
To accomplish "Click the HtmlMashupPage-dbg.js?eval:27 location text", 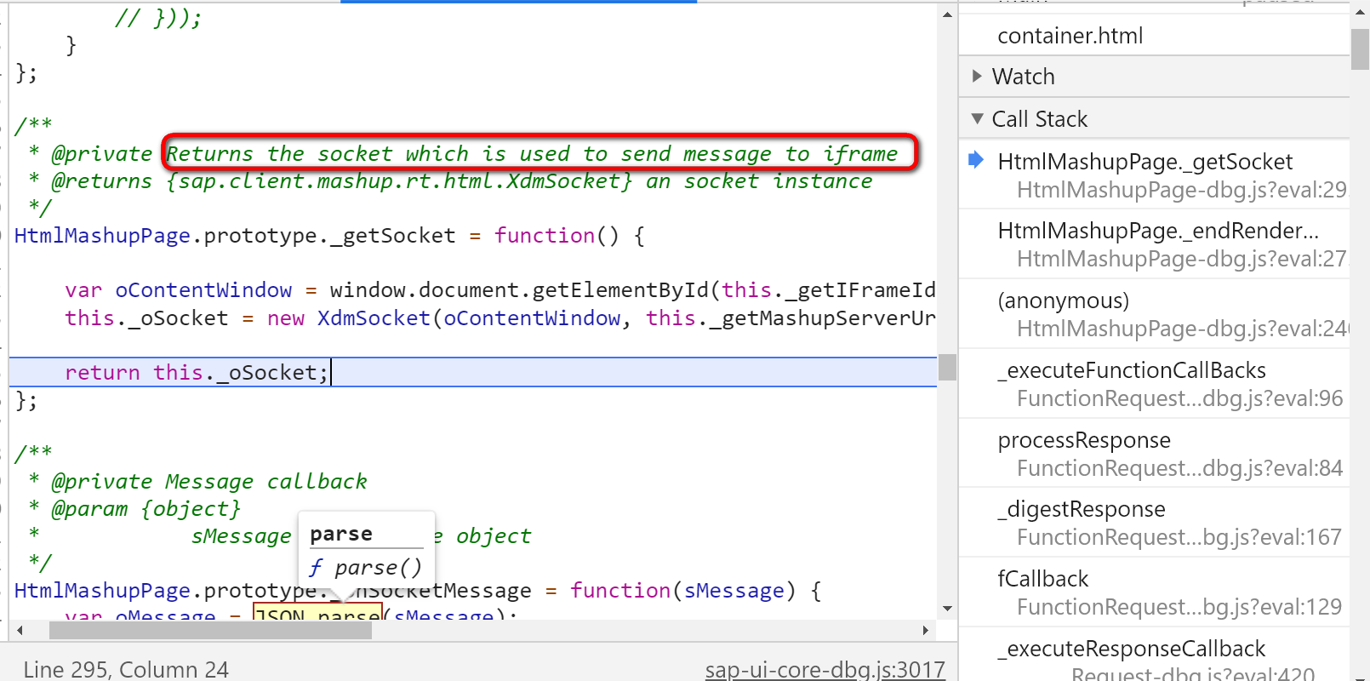I will coord(1182,259).
